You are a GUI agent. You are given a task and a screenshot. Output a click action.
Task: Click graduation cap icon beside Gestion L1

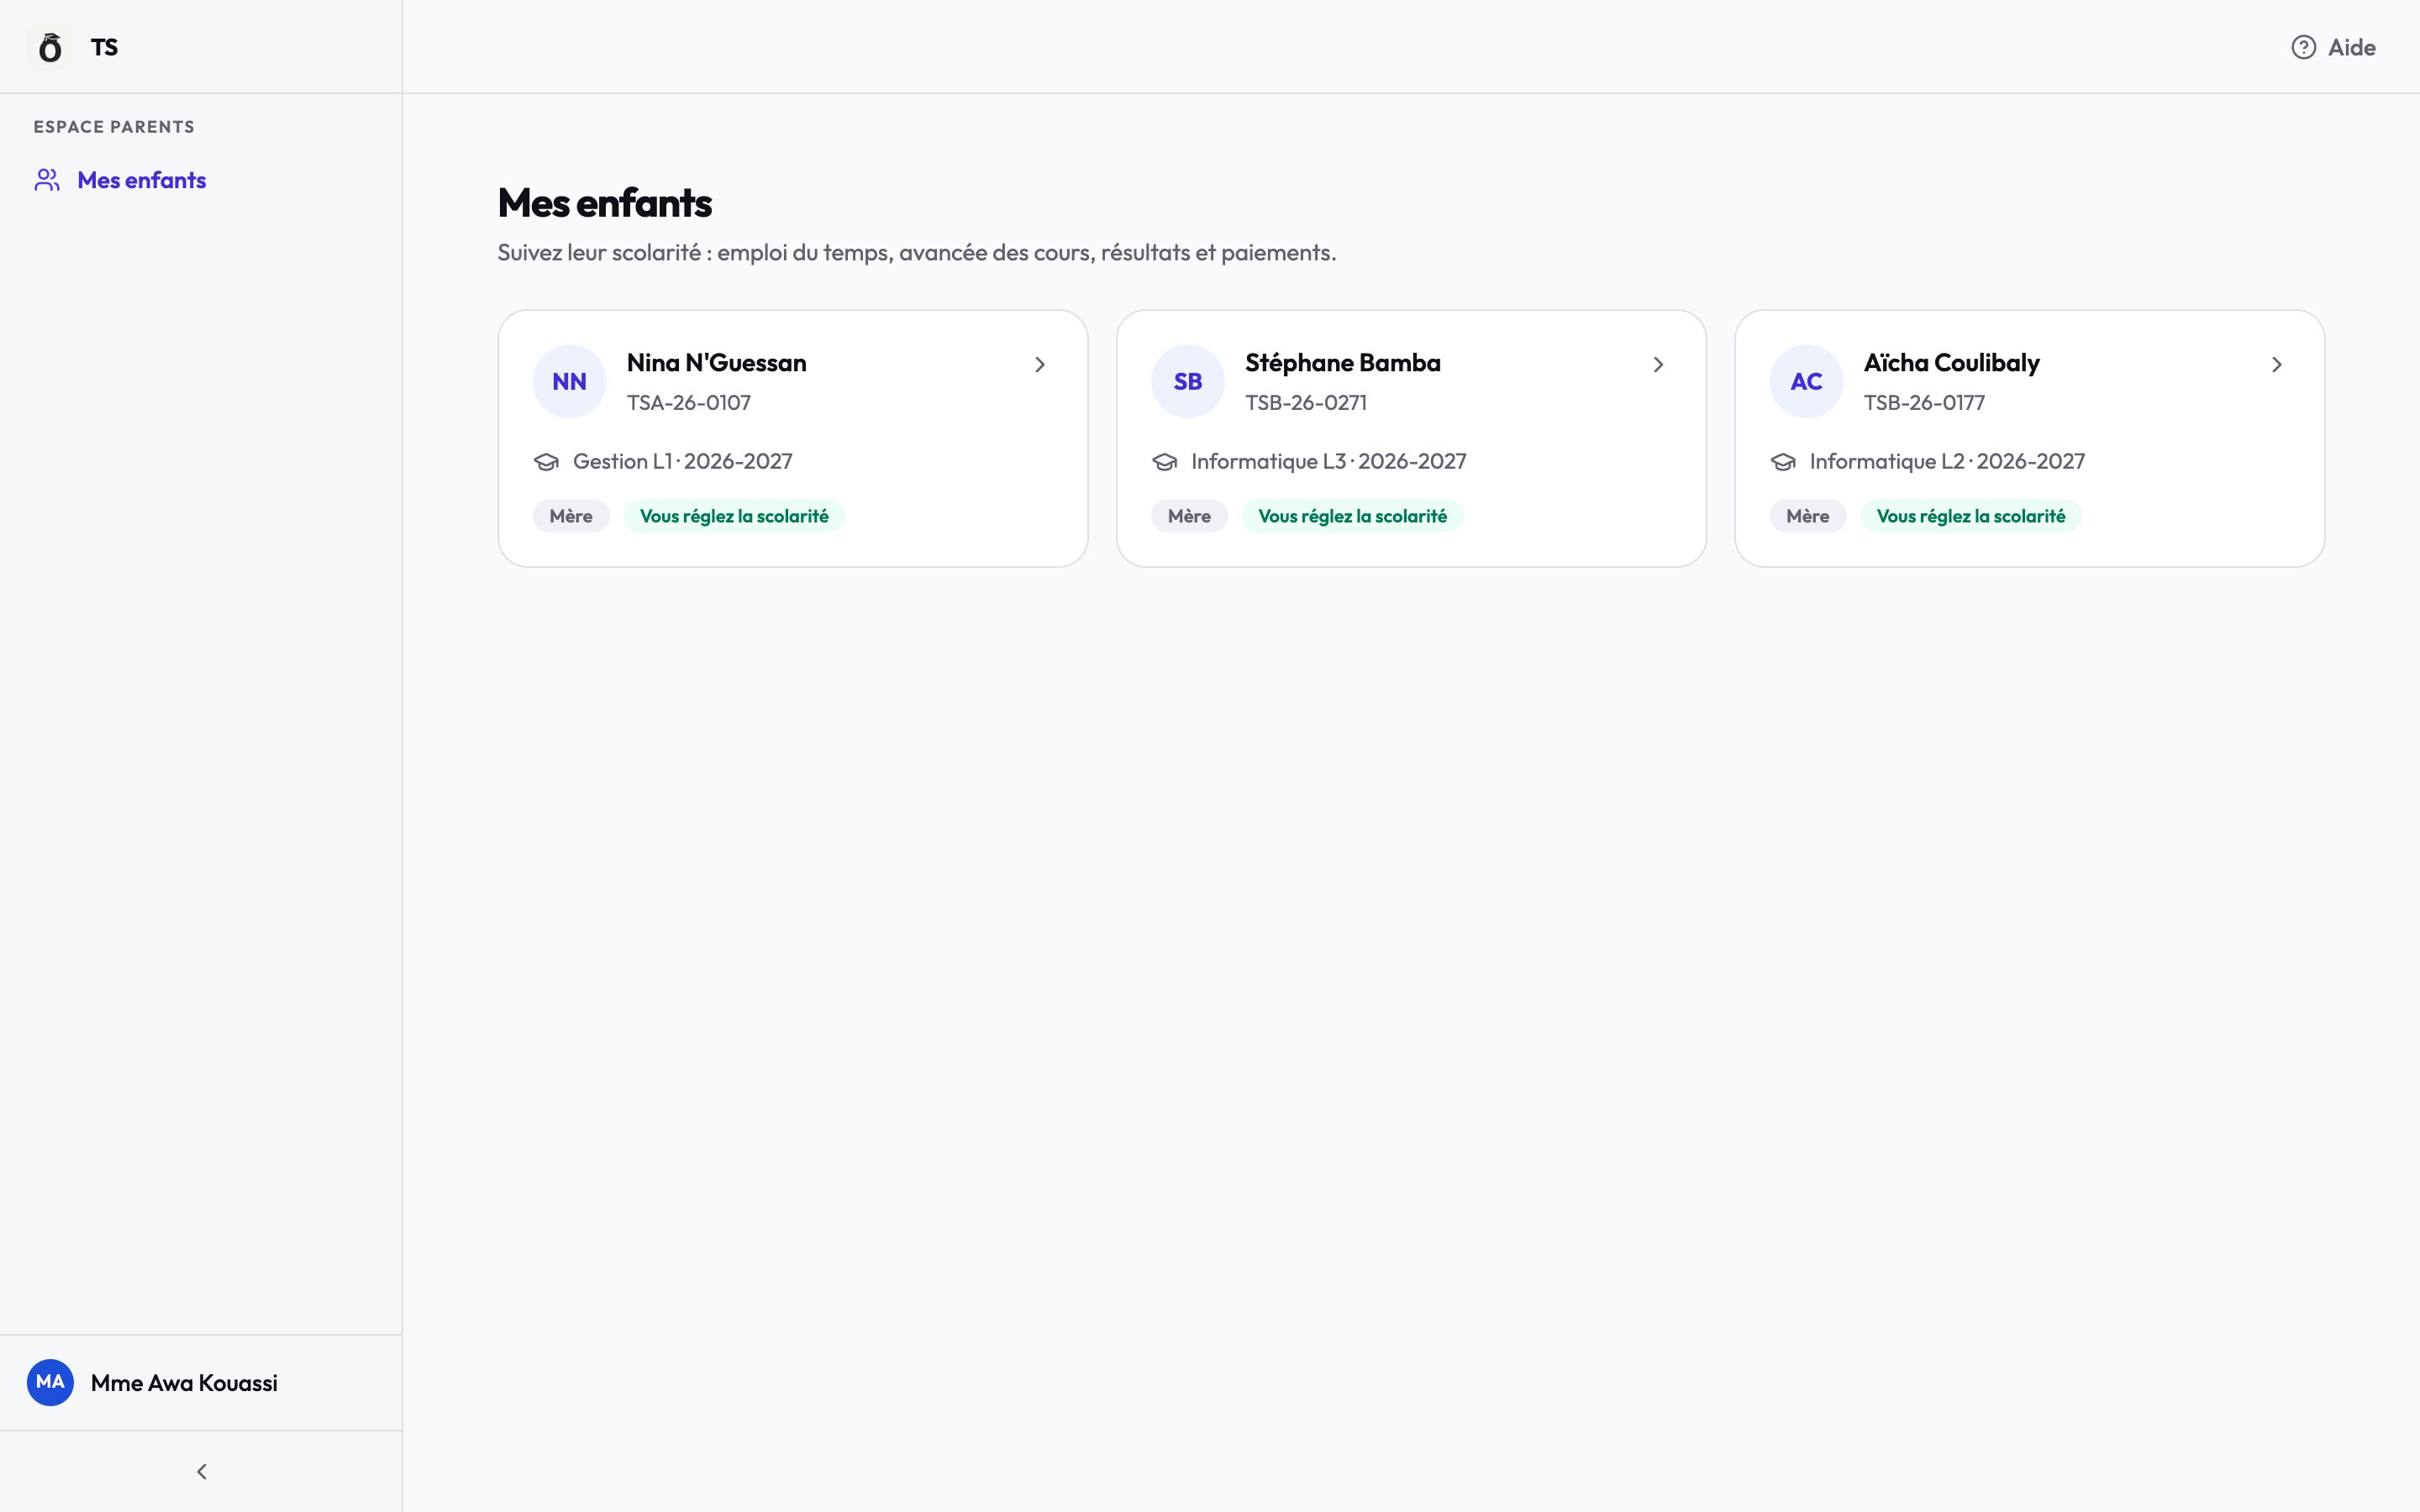click(546, 462)
